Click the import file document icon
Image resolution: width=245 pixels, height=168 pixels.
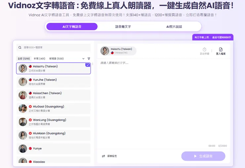click(x=220, y=49)
